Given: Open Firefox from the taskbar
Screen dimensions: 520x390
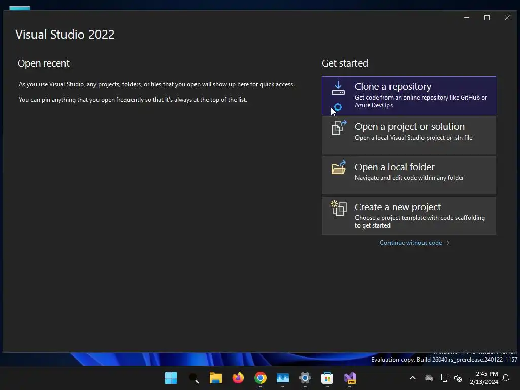Looking at the screenshot, I should (x=238, y=378).
